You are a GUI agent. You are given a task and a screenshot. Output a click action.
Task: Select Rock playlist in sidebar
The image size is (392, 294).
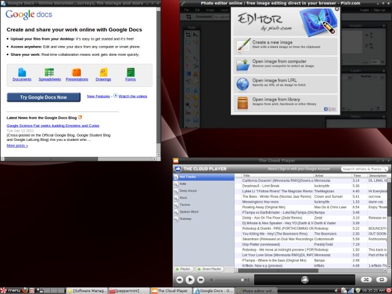pyautogui.click(x=203, y=198)
